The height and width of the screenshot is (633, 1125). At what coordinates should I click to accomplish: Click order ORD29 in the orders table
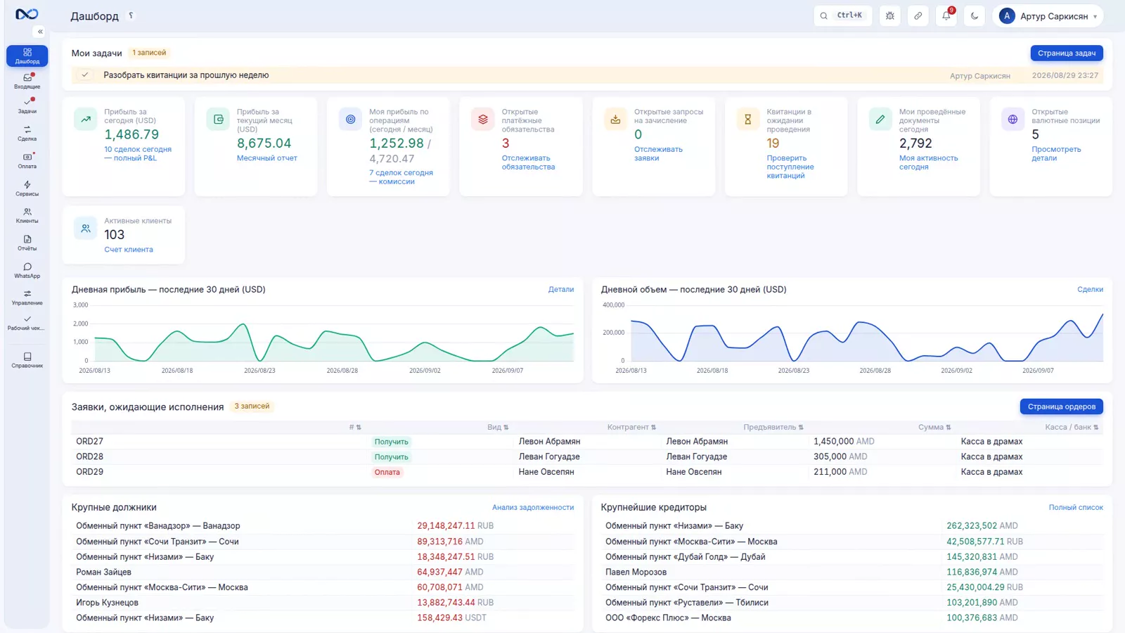click(90, 472)
